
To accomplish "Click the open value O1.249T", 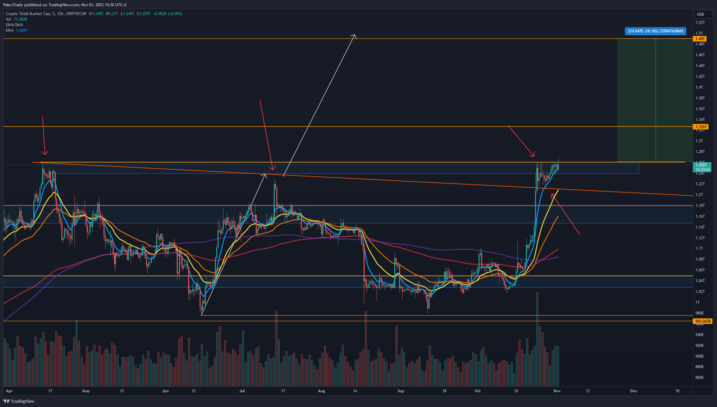I will 96,14.
